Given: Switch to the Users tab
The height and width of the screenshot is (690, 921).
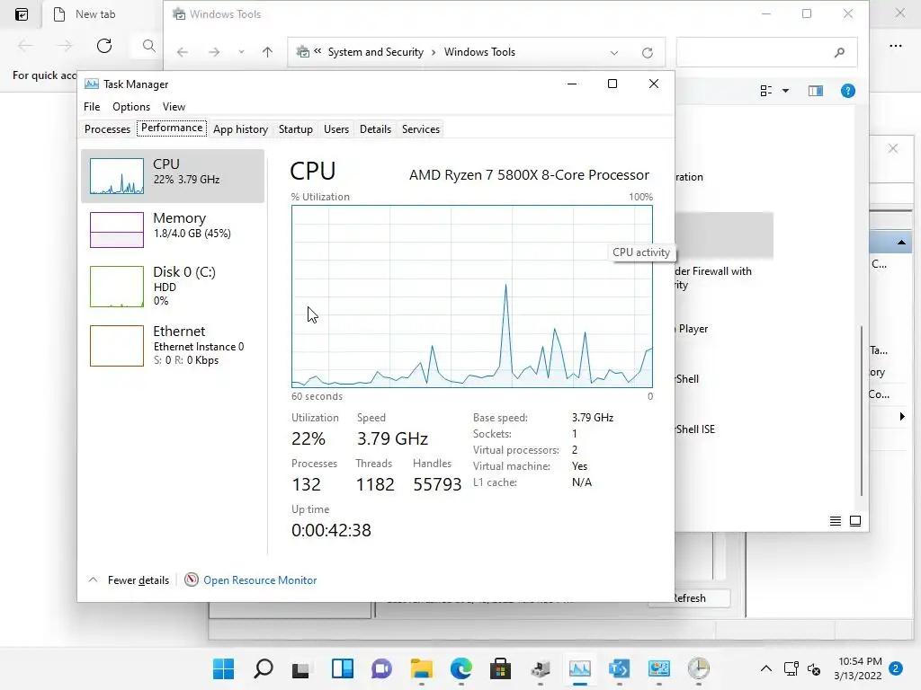Looking at the screenshot, I should 336,129.
